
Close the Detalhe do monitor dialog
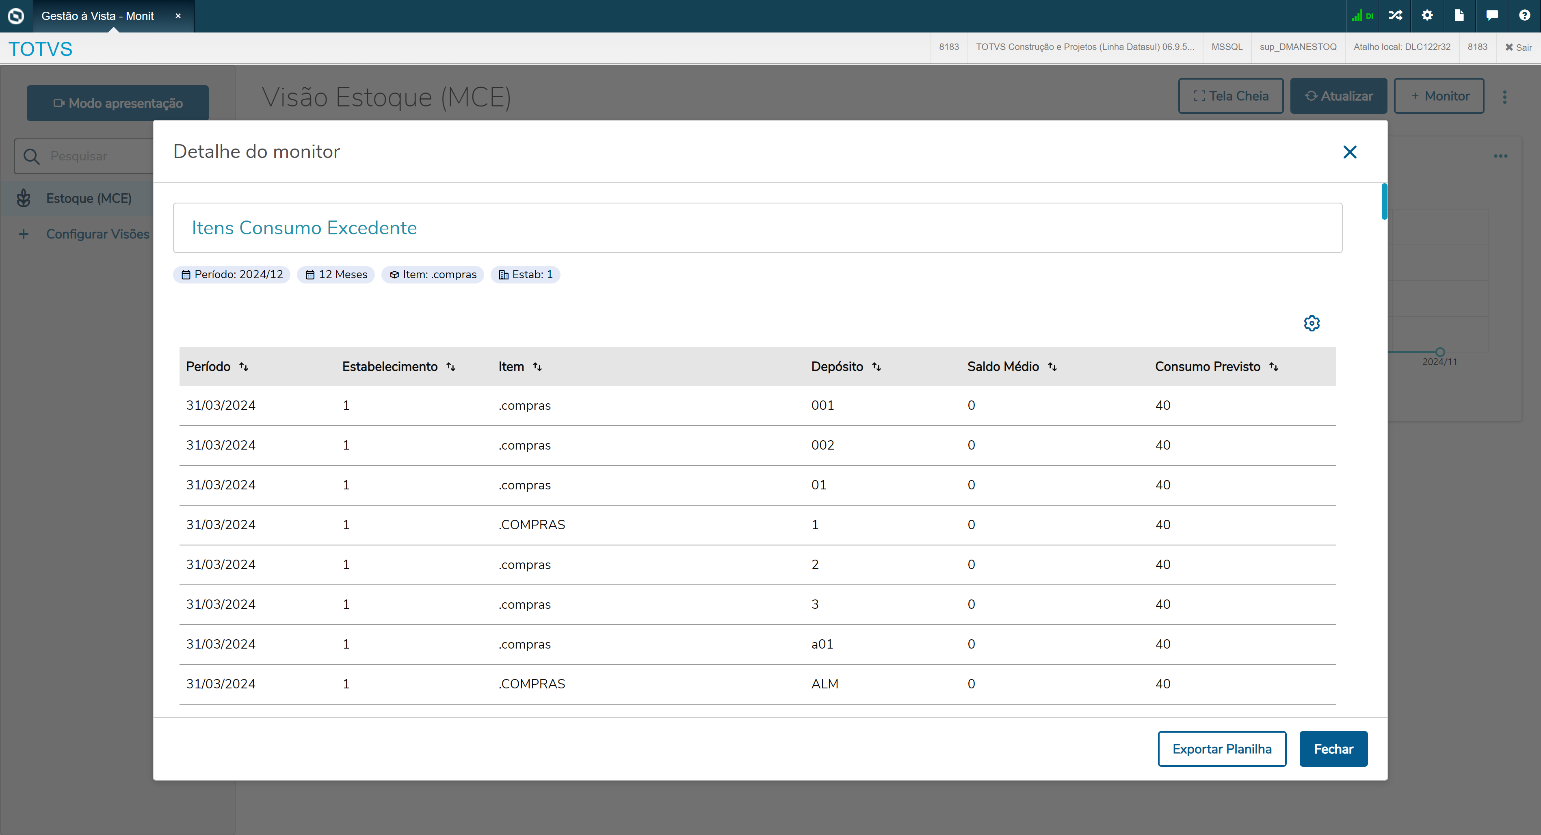click(x=1350, y=152)
